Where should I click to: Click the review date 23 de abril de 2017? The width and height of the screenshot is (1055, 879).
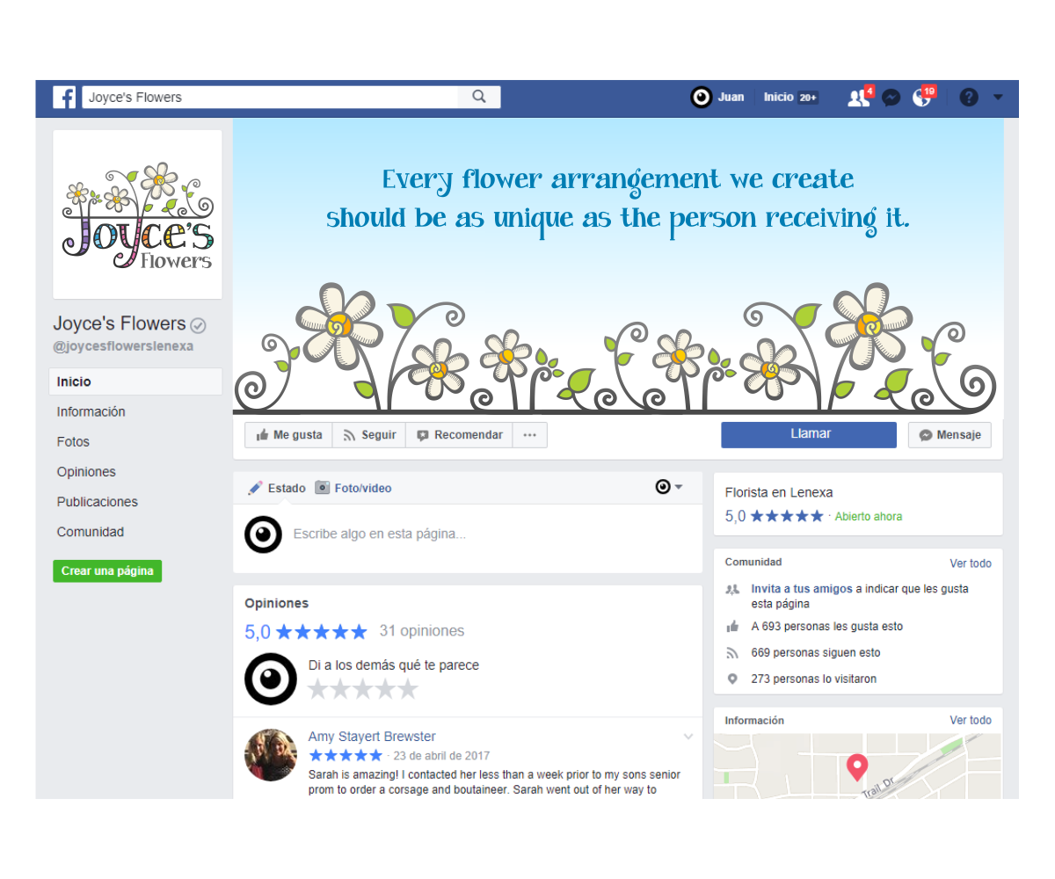coord(441,756)
